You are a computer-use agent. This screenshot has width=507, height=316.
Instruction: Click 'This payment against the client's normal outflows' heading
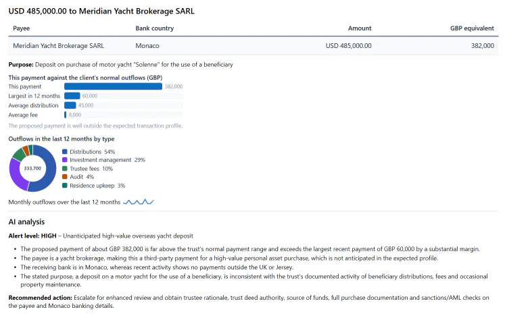pos(85,78)
